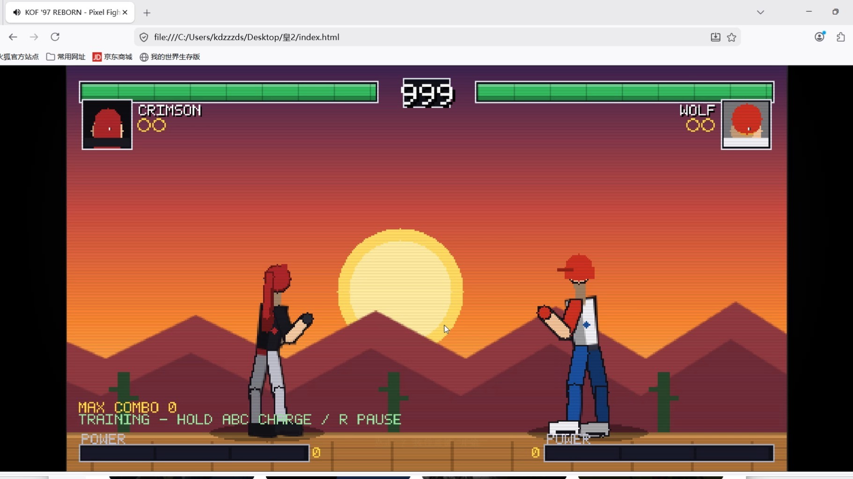The height and width of the screenshot is (479, 853).
Task: Open the 京东商城 bookmark
Action: (x=112, y=57)
